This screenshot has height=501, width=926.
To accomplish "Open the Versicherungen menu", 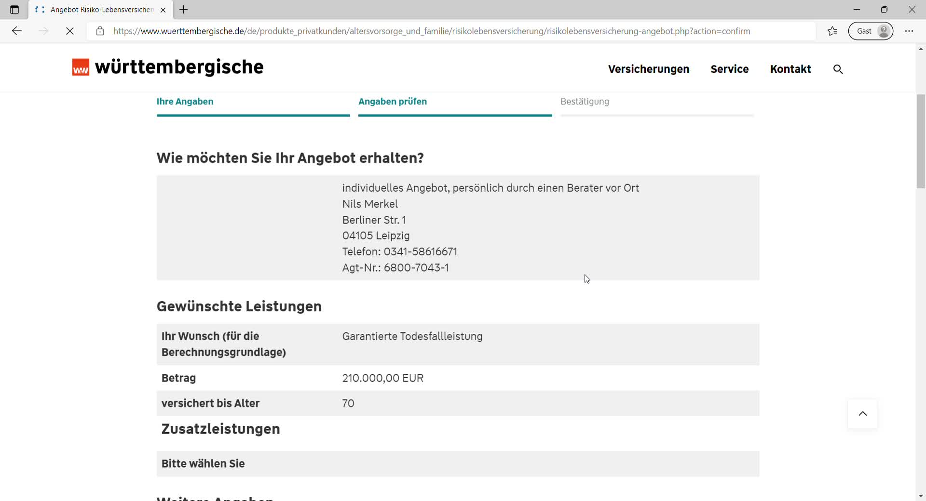I will [648, 69].
